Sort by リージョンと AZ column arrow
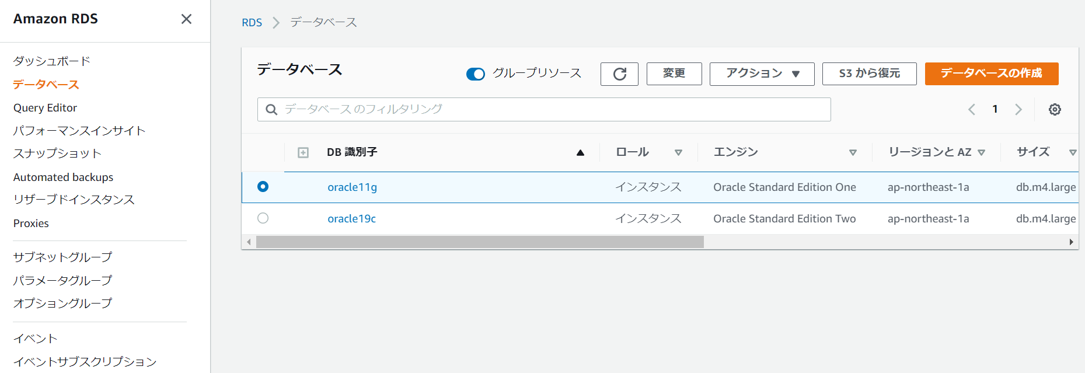Viewport: 1085px width, 373px height. pos(981,152)
